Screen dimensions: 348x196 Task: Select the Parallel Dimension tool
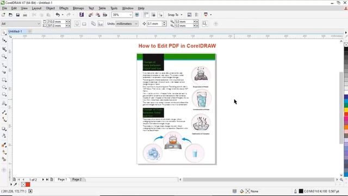[4, 112]
